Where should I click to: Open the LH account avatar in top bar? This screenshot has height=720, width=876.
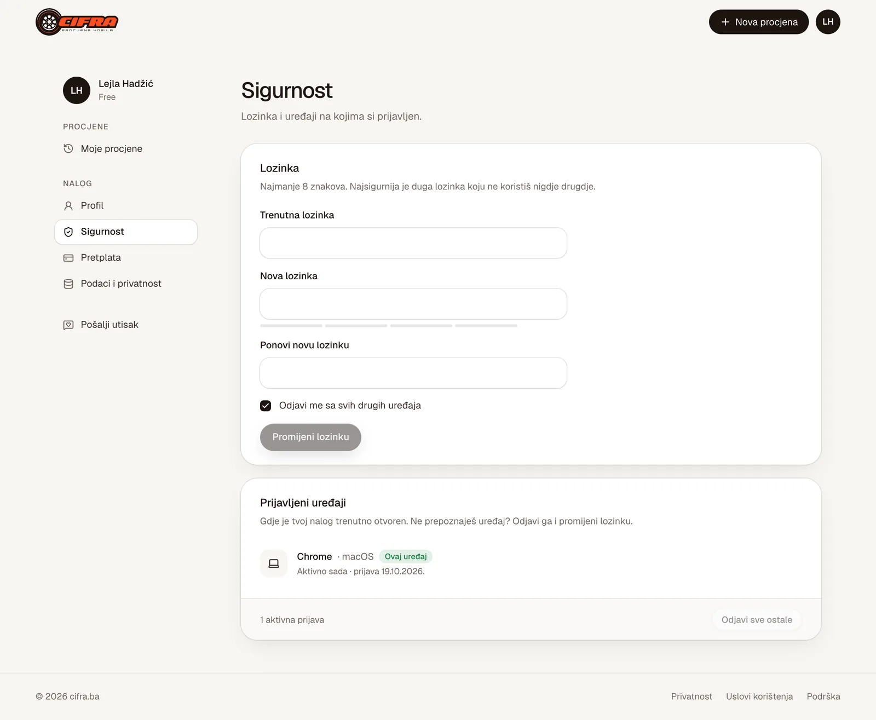(x=828, y=22)
